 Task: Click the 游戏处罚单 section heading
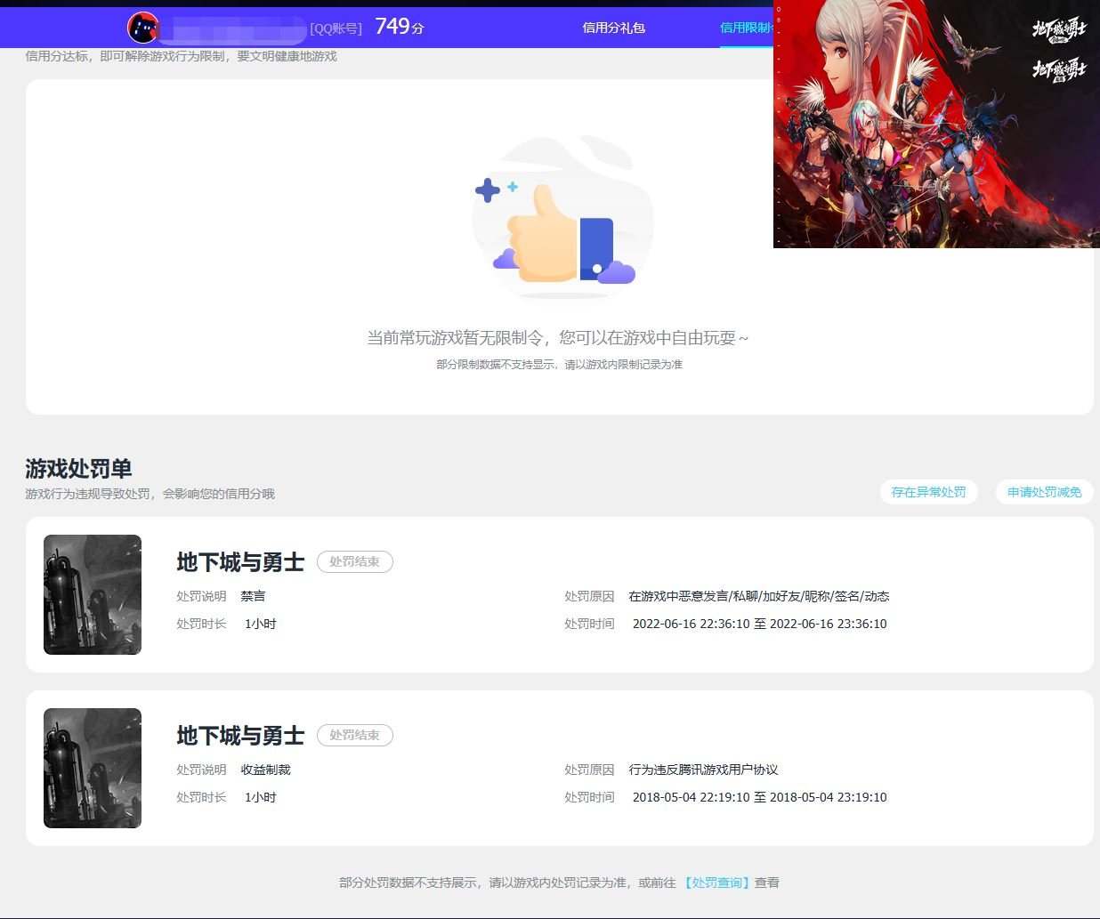(78, 469)
